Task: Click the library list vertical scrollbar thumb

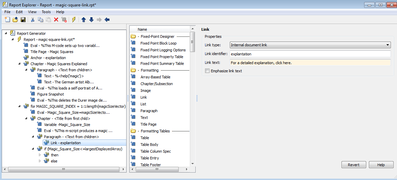Action: click(x=193, y=42)
